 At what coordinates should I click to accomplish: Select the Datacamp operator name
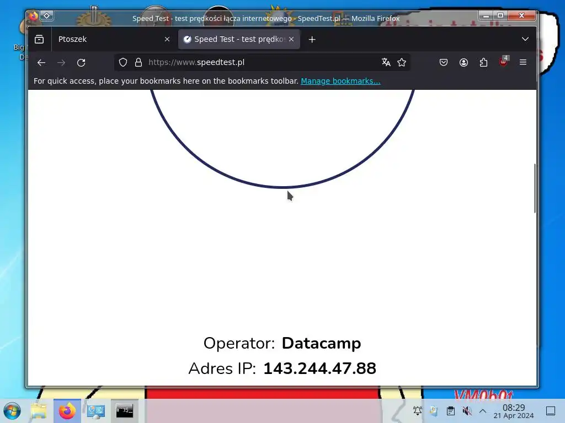[x=321, y=343]
